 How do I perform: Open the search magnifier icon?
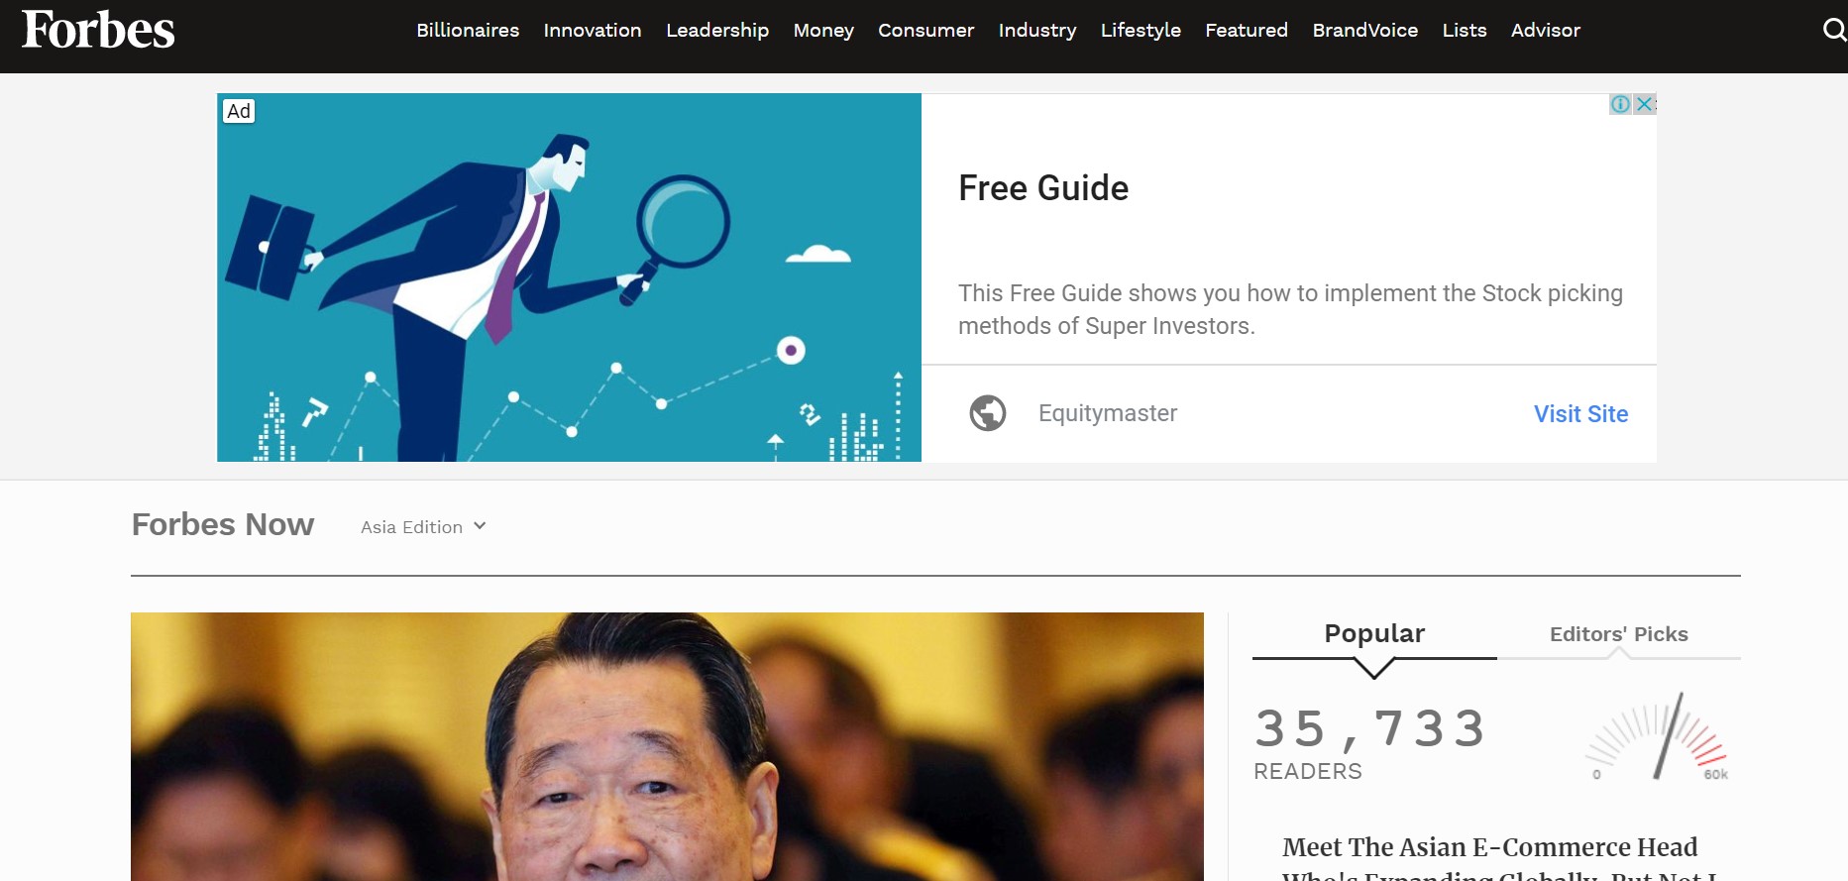1834,30
